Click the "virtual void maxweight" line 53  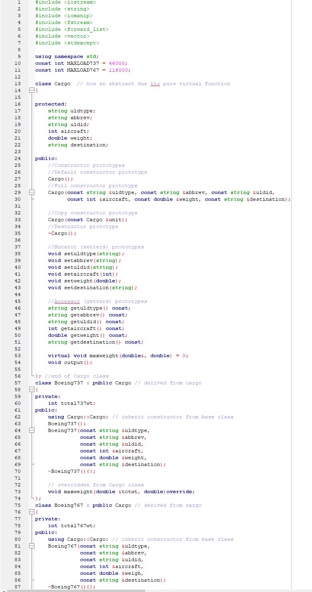pyautogui.click(x=118, y=356)
